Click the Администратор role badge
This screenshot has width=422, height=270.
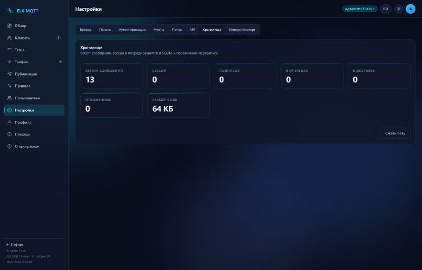pos(360,9)
